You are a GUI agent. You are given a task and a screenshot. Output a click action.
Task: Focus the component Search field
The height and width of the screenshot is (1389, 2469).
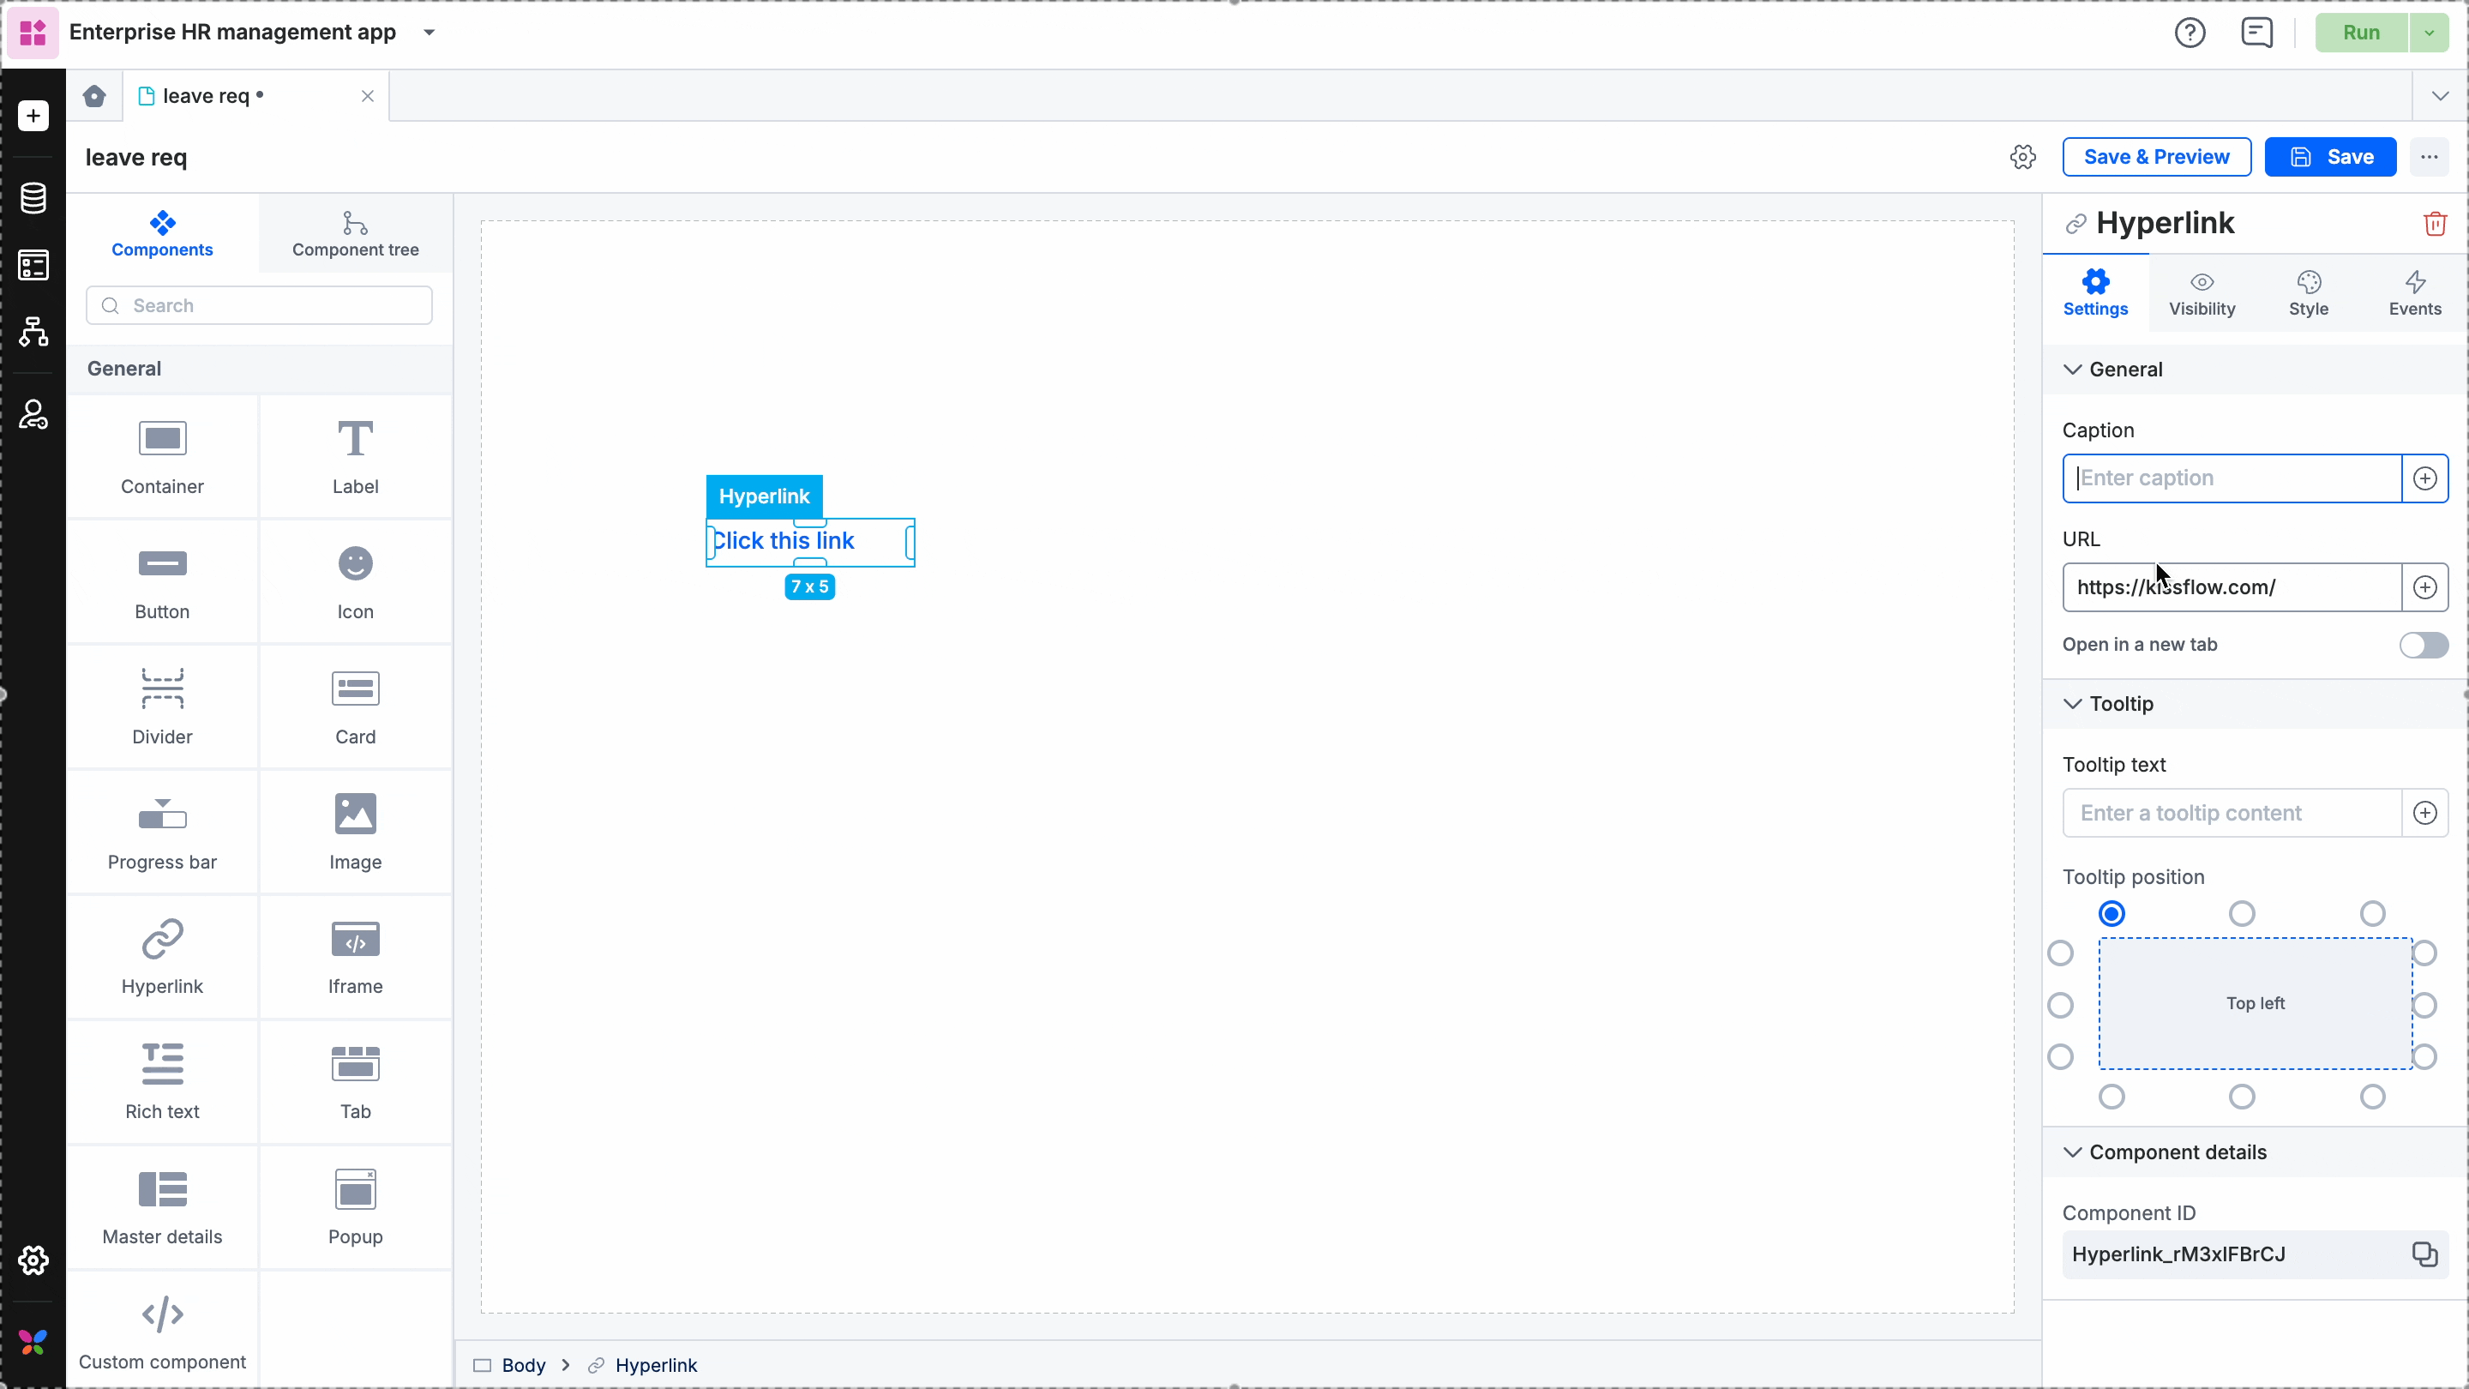click(x=260, y=306)
